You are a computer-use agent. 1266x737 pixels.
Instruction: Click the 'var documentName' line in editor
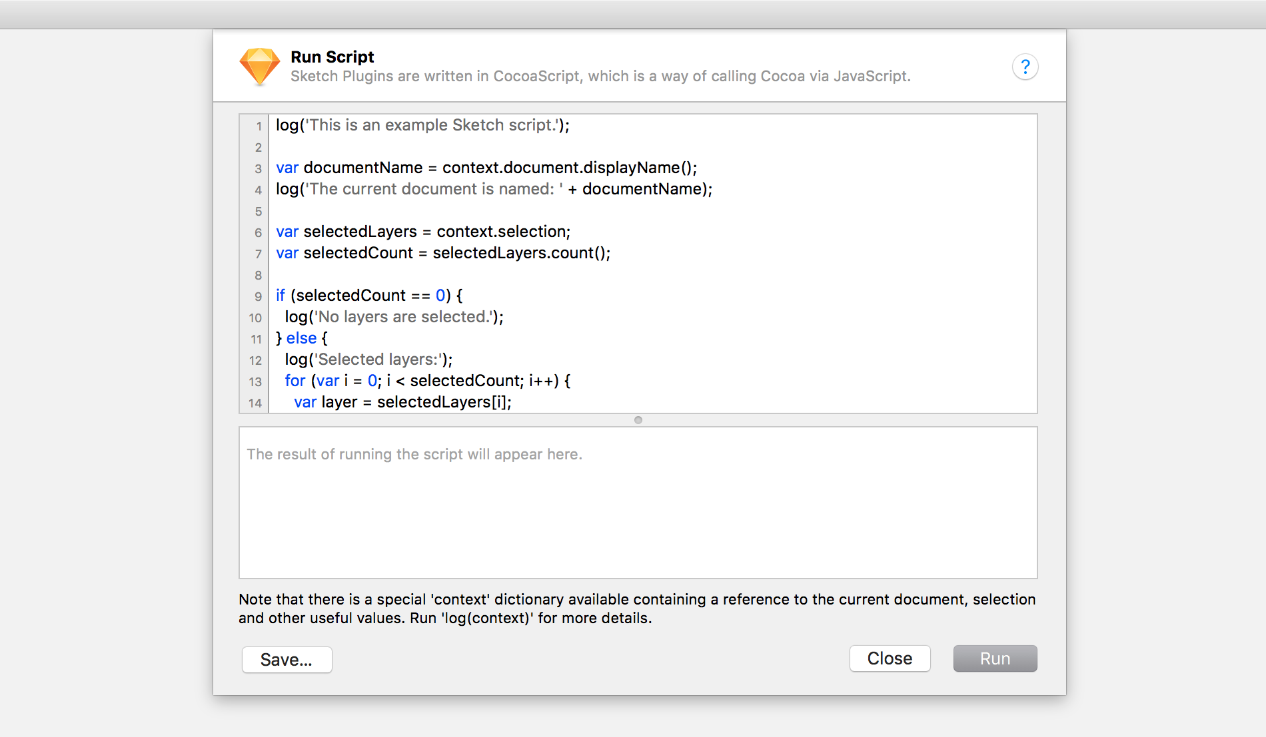pyautogui.click(x=486, y=168)
